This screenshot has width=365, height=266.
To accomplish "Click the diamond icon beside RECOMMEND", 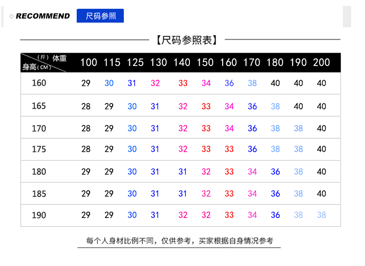I will (x=11, y=16).
